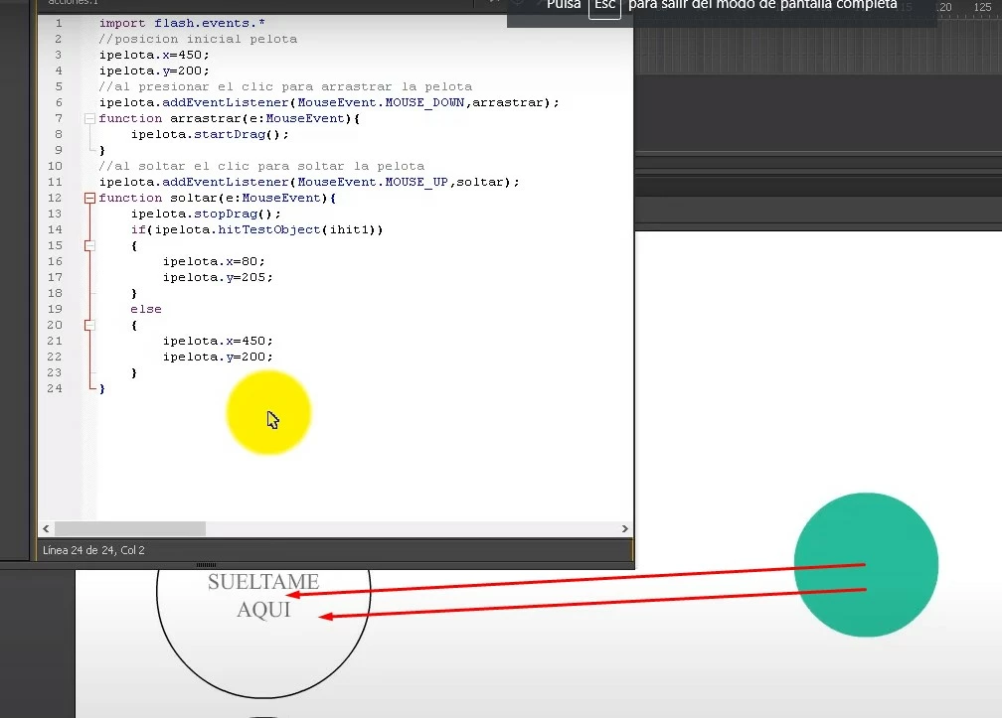Click 'ipelota.y=200;' on line 22
Screen dimensions: 1002x718
[218, 357]
